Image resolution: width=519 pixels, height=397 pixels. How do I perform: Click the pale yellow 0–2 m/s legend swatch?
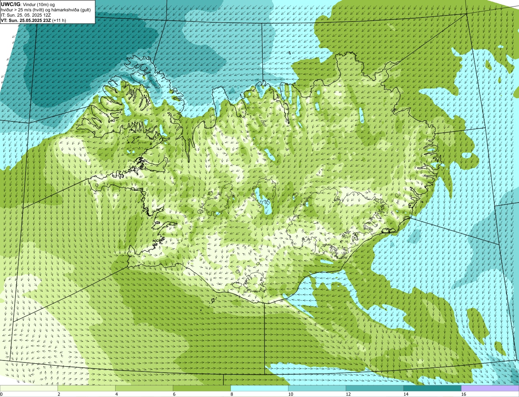point(29,388)
